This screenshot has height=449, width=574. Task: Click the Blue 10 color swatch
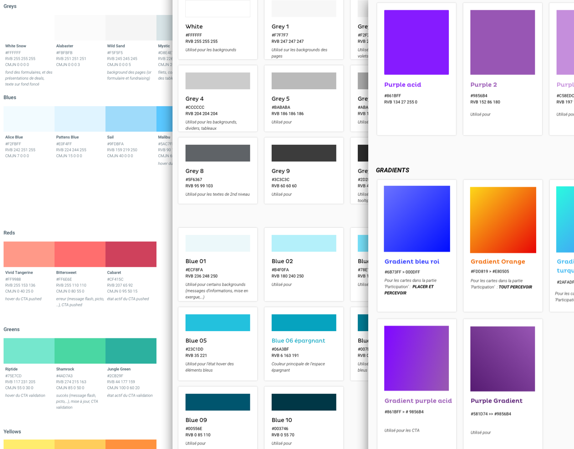[x=304, y=402]
